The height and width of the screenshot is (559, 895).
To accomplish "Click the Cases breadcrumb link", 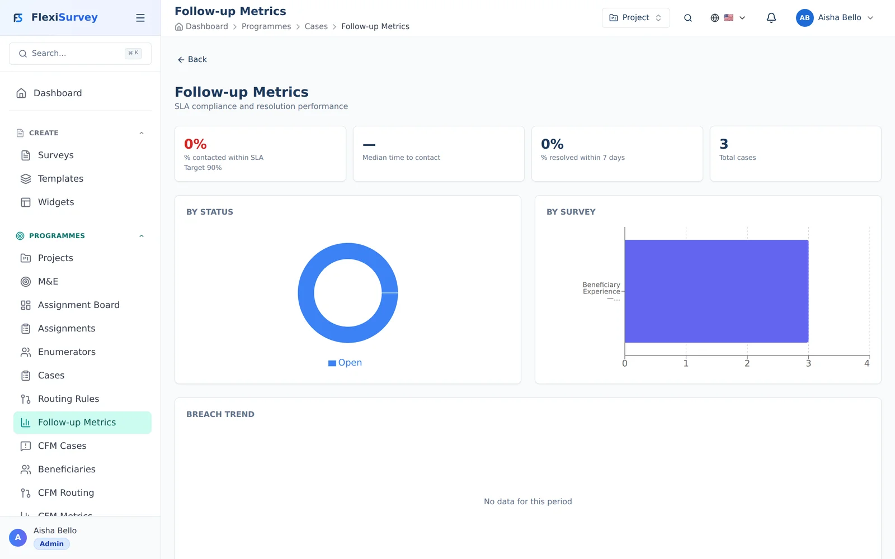I will pos(316,26).
